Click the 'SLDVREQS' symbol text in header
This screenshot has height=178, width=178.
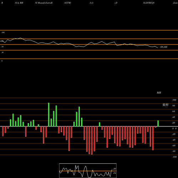[x=149, y=3]
